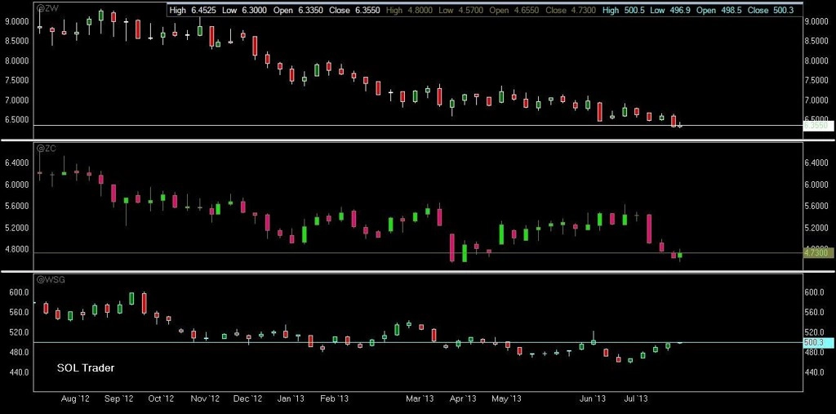Image resolution: width=836 pixels, height=414 pixels.
Task: Click the Aug '12 date label
Action: click(x=76, y=398)
